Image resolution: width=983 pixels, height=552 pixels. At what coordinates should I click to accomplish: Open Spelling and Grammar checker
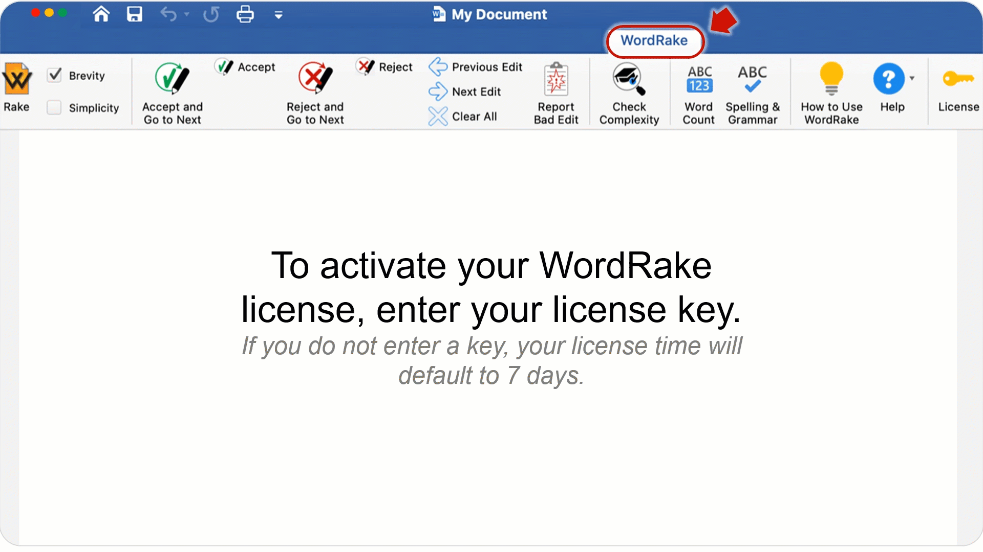click(x=752, y=91)
